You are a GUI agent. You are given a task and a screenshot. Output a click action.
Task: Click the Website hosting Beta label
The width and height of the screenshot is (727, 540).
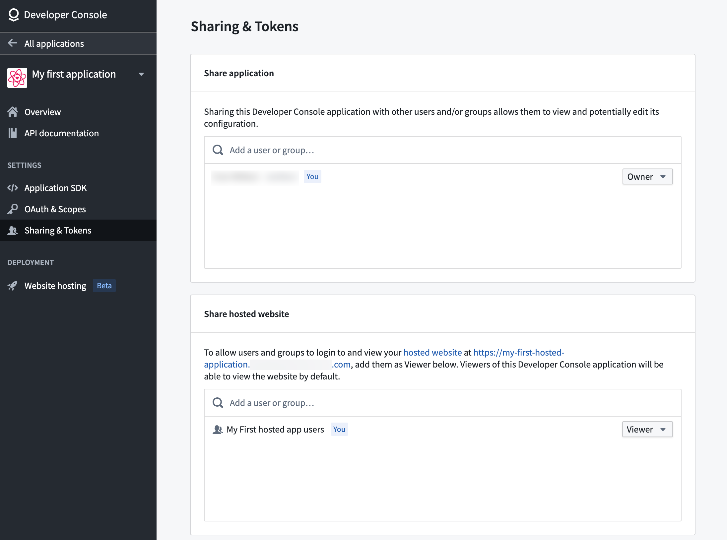tap(104, 285)
